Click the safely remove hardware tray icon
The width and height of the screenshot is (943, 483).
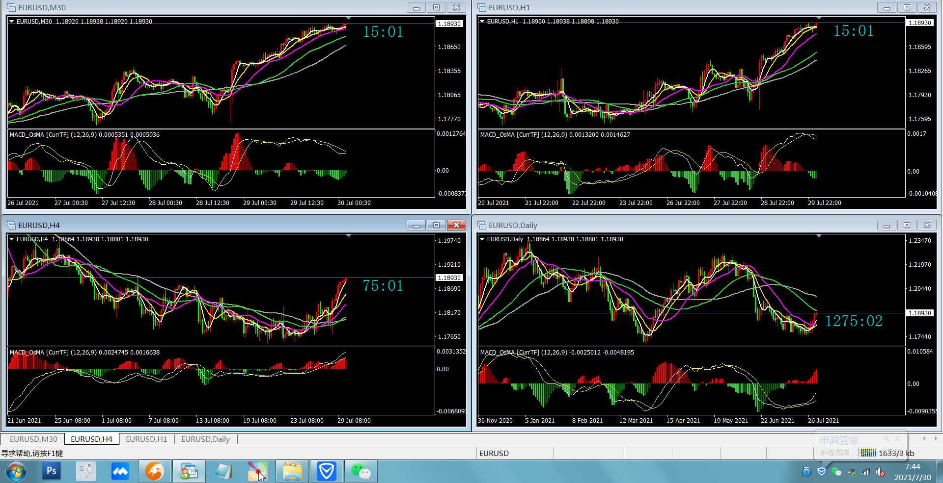click(x=851, y=472)
